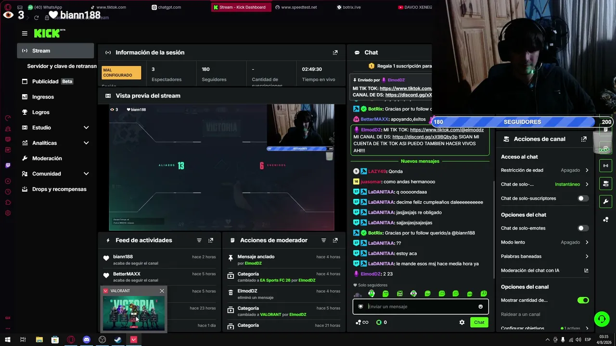Open Modo lento options
Image resolution: width=616 pixels, height=346 pixels.
tap(545, 242)
